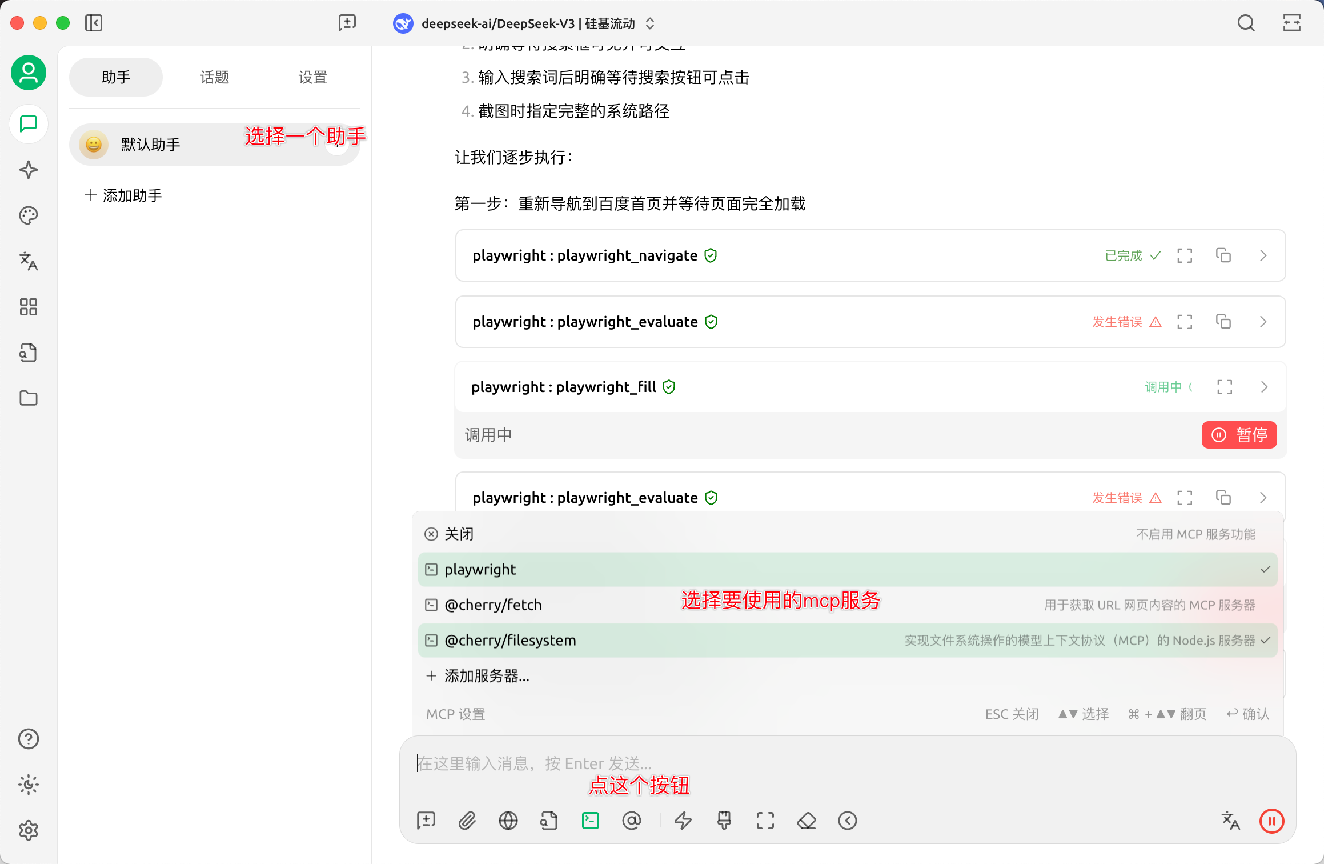Switch to the 设置 tab
The height and width of the screenshot is (864, 1324).
(x=313, y=77)
